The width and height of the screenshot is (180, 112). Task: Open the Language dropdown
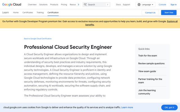tap(145, 4)
